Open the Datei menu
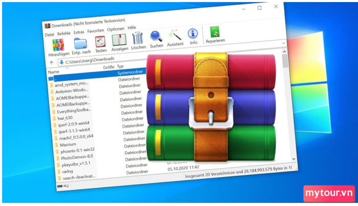 (x=49, y=35)
